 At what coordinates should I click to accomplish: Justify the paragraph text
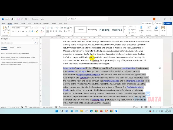click(56, 31)
